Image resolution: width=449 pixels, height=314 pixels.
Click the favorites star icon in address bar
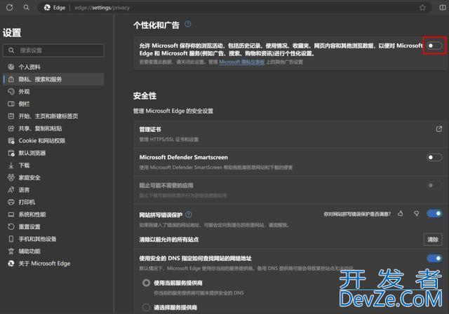[x=422, y=8]
